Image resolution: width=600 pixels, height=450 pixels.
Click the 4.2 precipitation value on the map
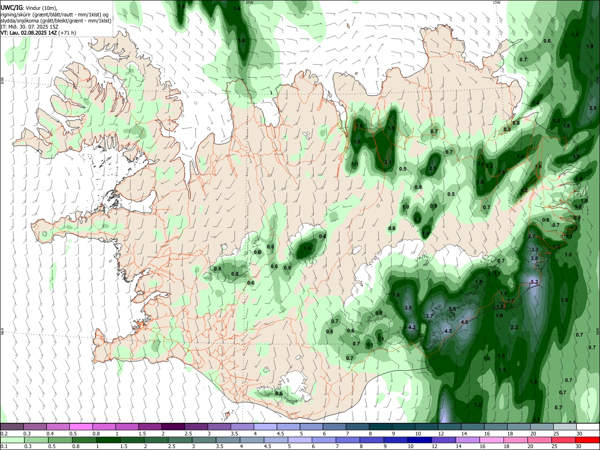(412, 327)
